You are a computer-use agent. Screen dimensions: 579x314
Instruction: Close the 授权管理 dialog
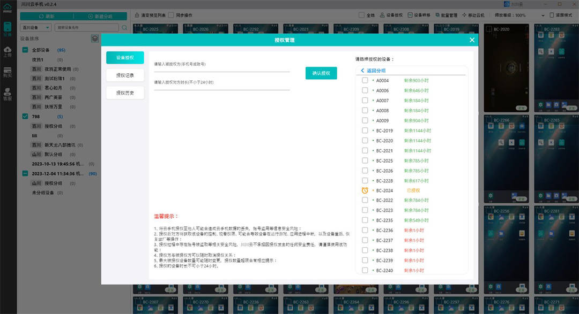point(472,40)
